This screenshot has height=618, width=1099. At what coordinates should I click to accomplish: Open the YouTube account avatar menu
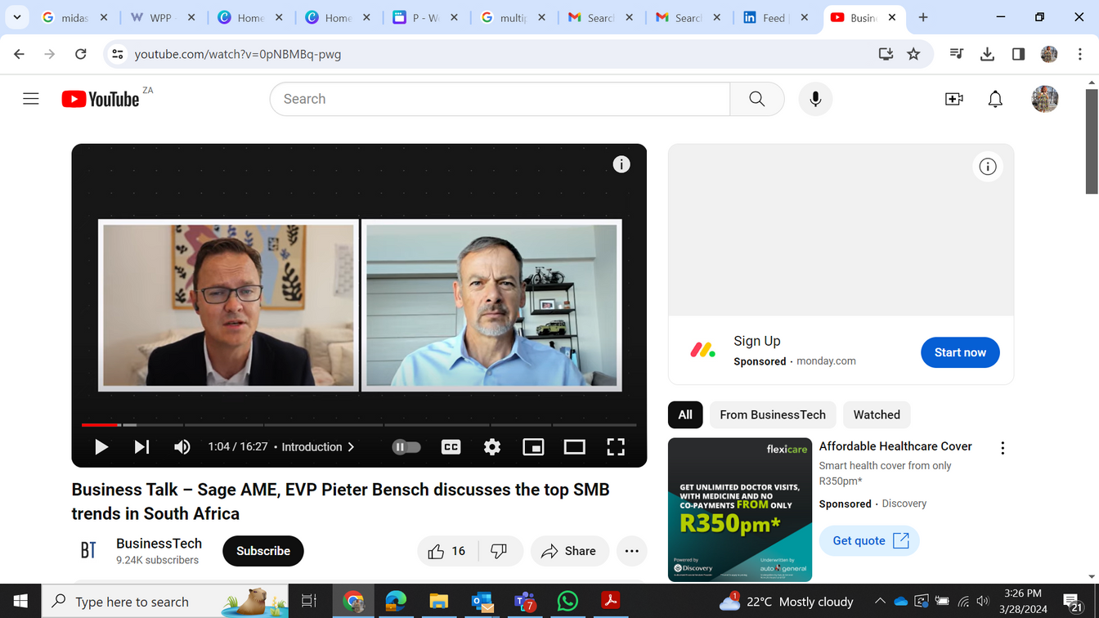(1044, 99)
